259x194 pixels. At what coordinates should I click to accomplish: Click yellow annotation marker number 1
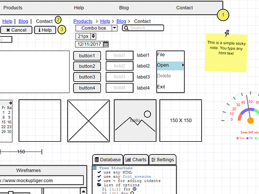(223, 15)
